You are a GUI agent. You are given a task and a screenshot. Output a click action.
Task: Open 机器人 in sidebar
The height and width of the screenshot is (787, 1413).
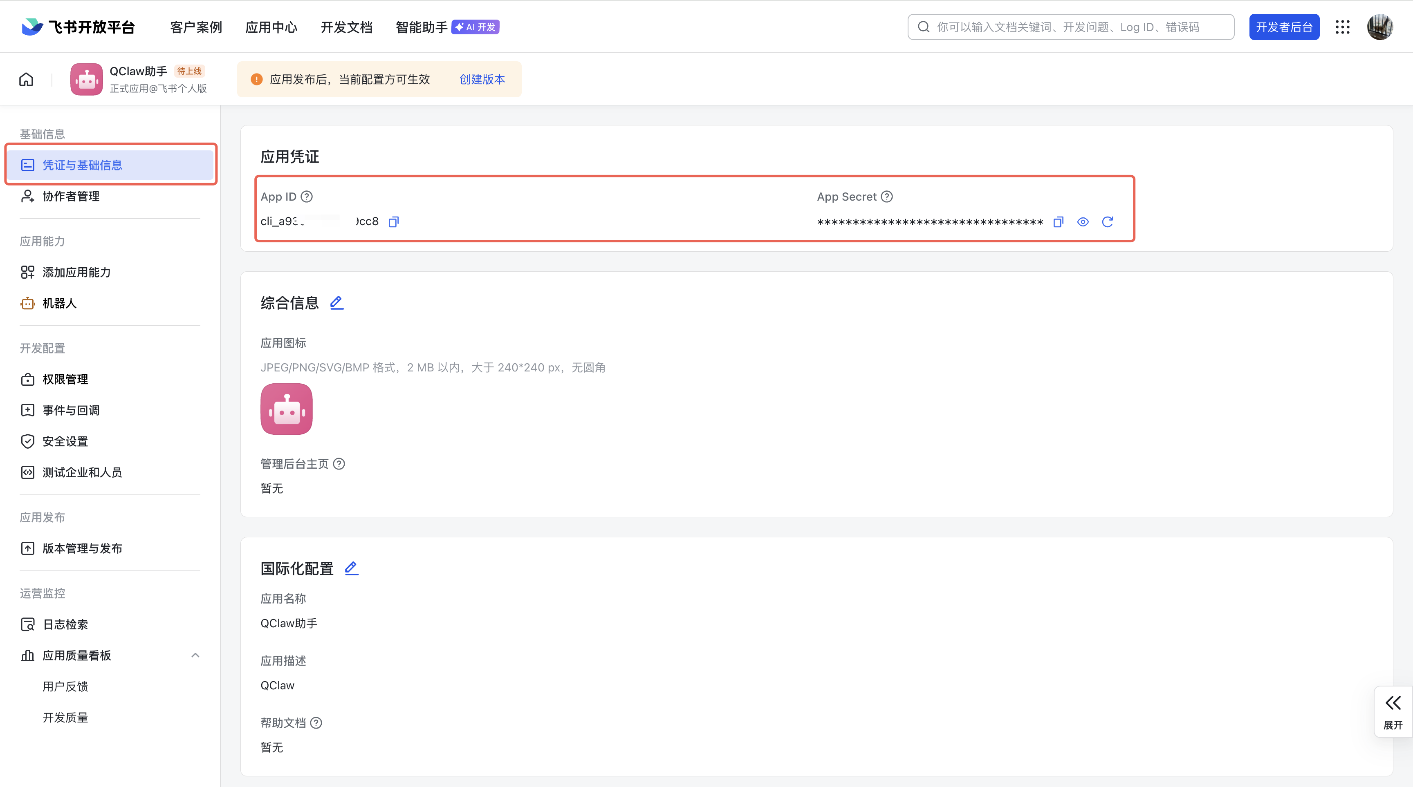pos(59,303)
